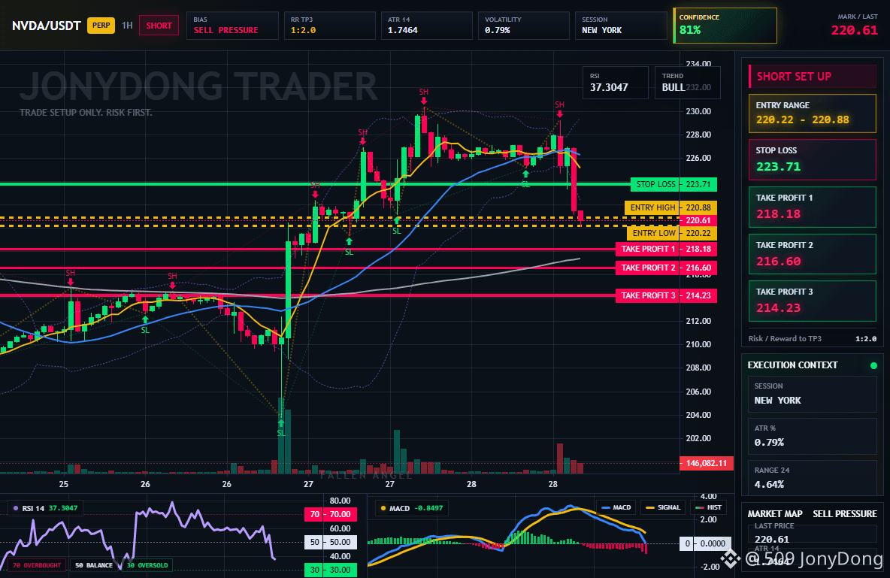This screenshot has height=578, width=890.
Task: Click the 50 50.00 RSI level label
Action: pos(331,542)
